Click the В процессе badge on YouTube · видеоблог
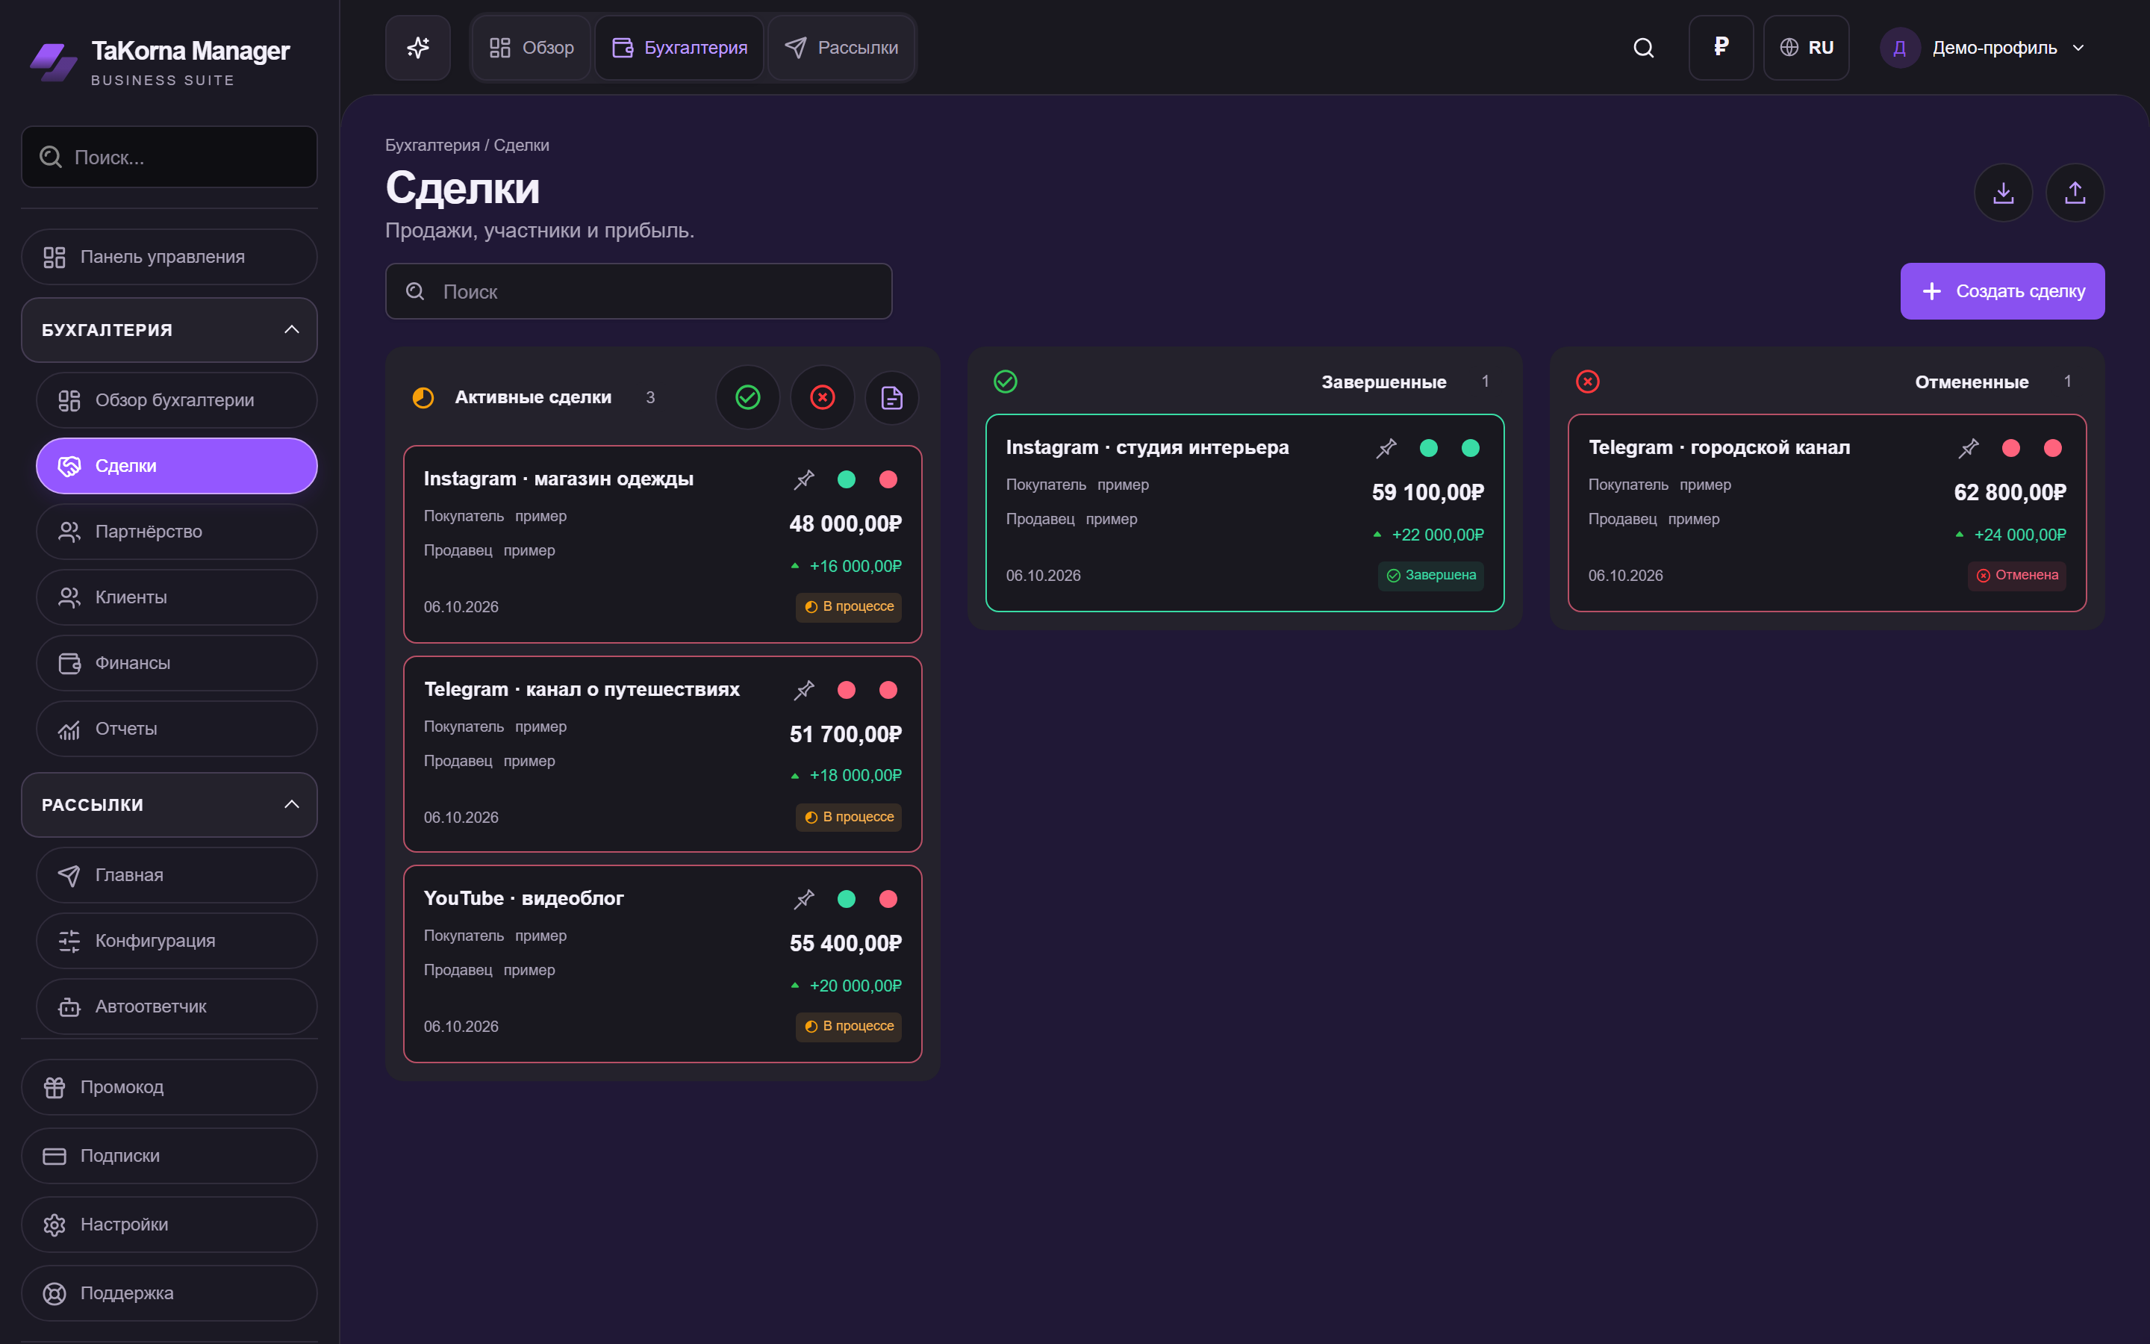The height and width of the screenshot is (1344, 2150). pyautogui.click(x=849, y=1026)
